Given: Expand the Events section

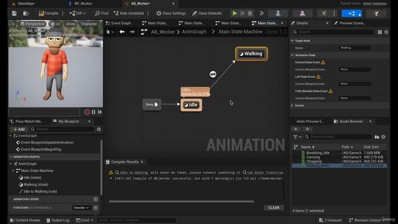Looking at the screenshot, I should 292,105.
